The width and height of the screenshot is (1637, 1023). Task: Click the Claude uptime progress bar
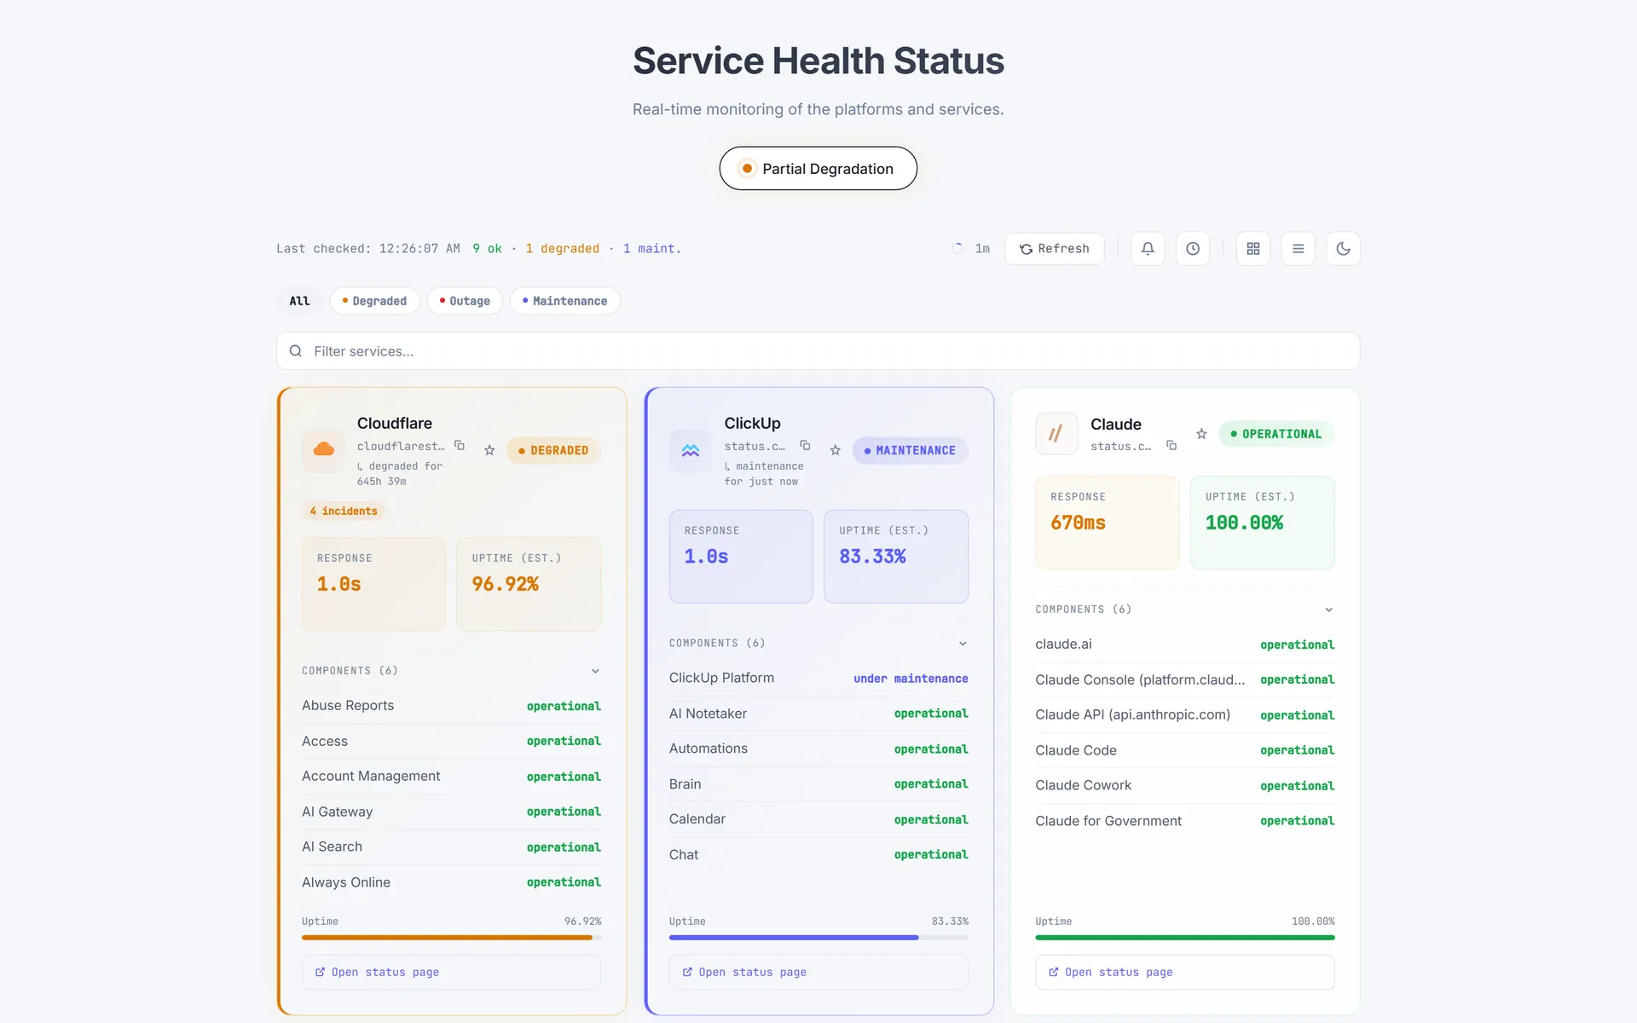(x=1185, y=938)
